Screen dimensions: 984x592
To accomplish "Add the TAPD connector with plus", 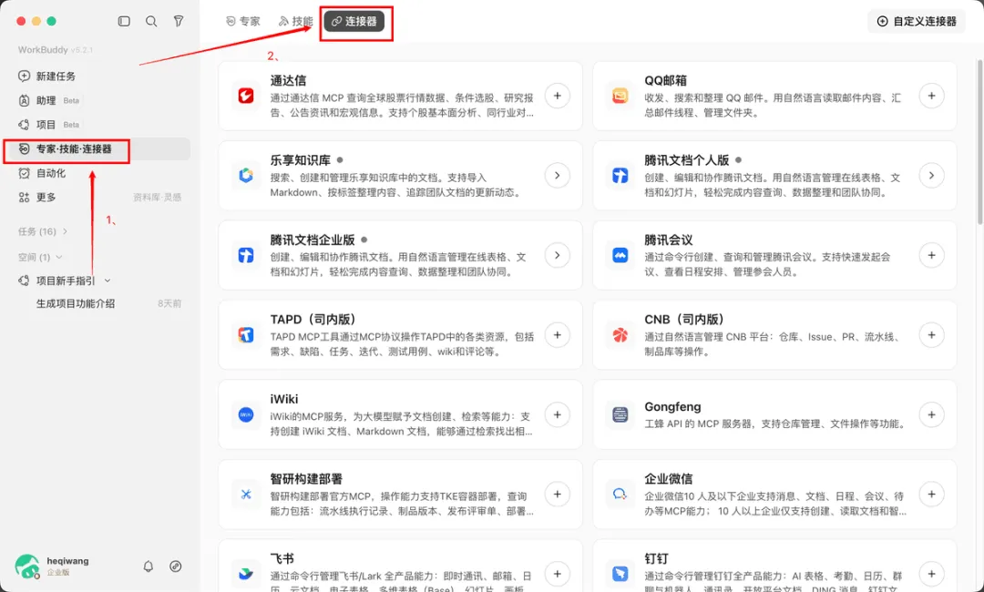I will click(x=558, y=335).
